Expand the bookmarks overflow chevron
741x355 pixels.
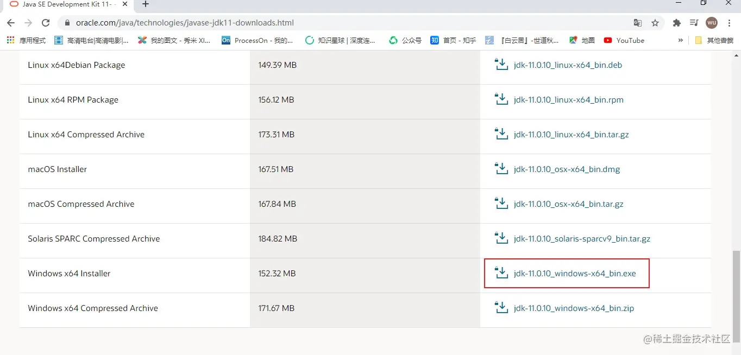[681, 40]
